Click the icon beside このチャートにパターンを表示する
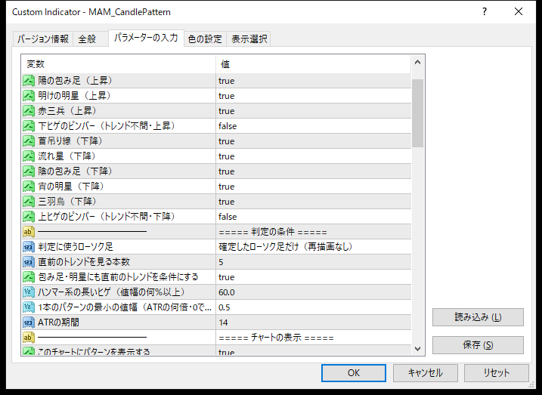542x395 pixels. coord(29,351)
